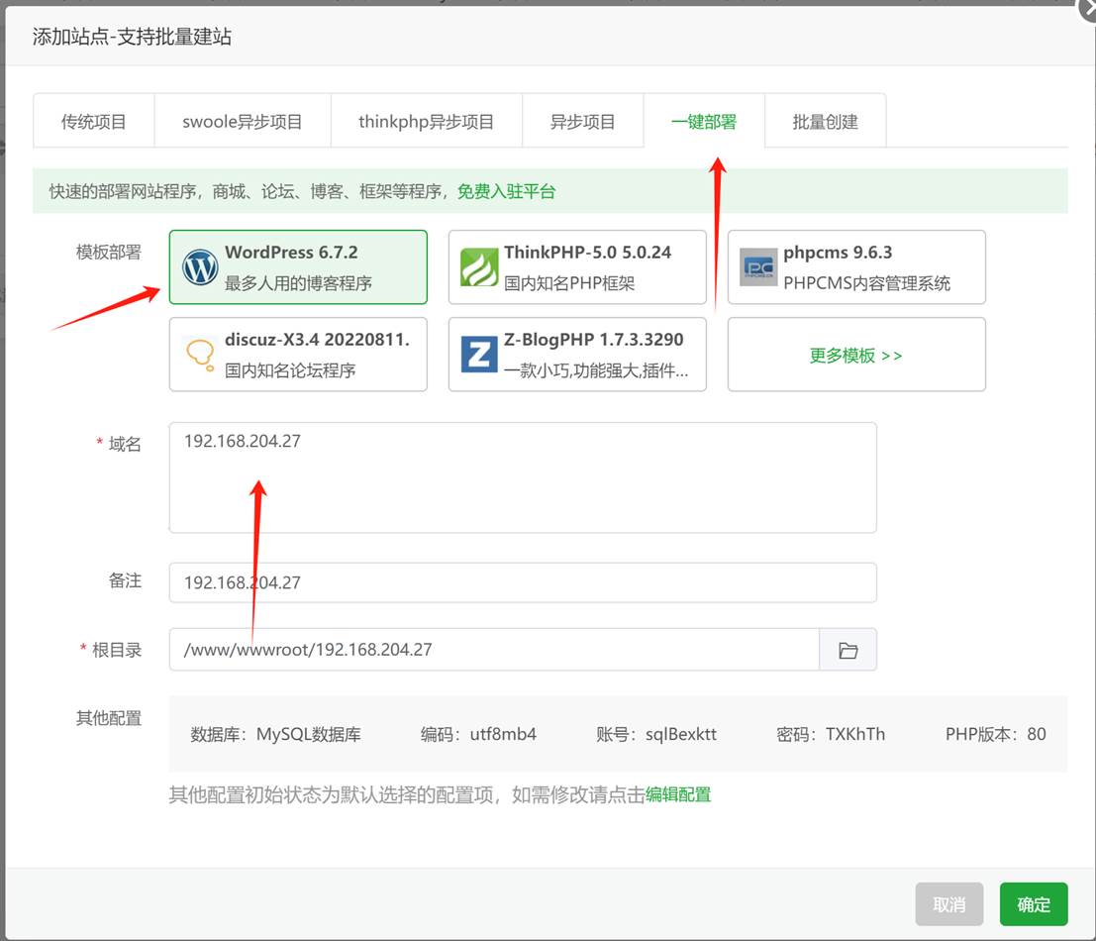This screenshot has height=941, width=1096.
Task: Switch to the thinkphp异步项目 tab
Action: tap(427, 121)
